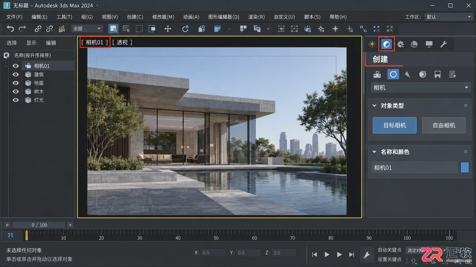
Task: Click the redo arrow in the main toolbar
Action: pos(22,29)
